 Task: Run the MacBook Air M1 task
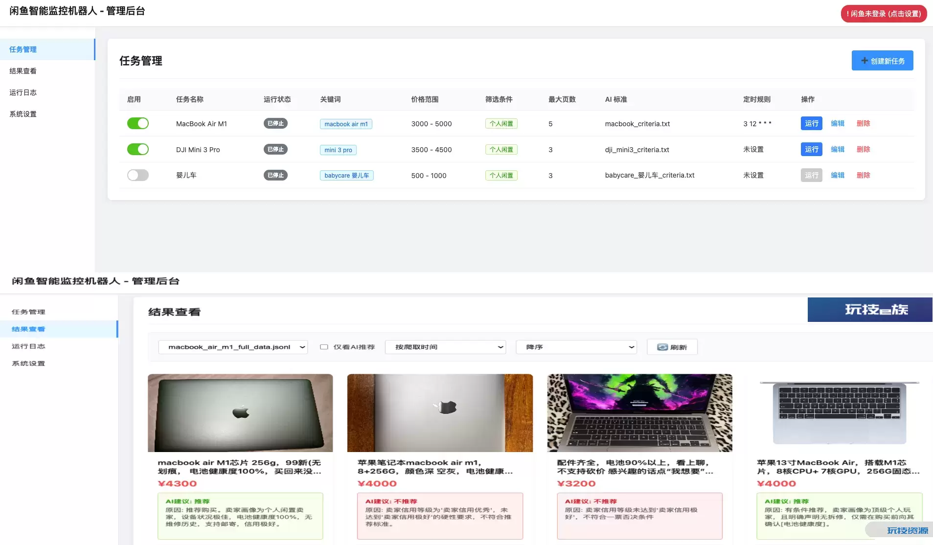coord(812,123)
